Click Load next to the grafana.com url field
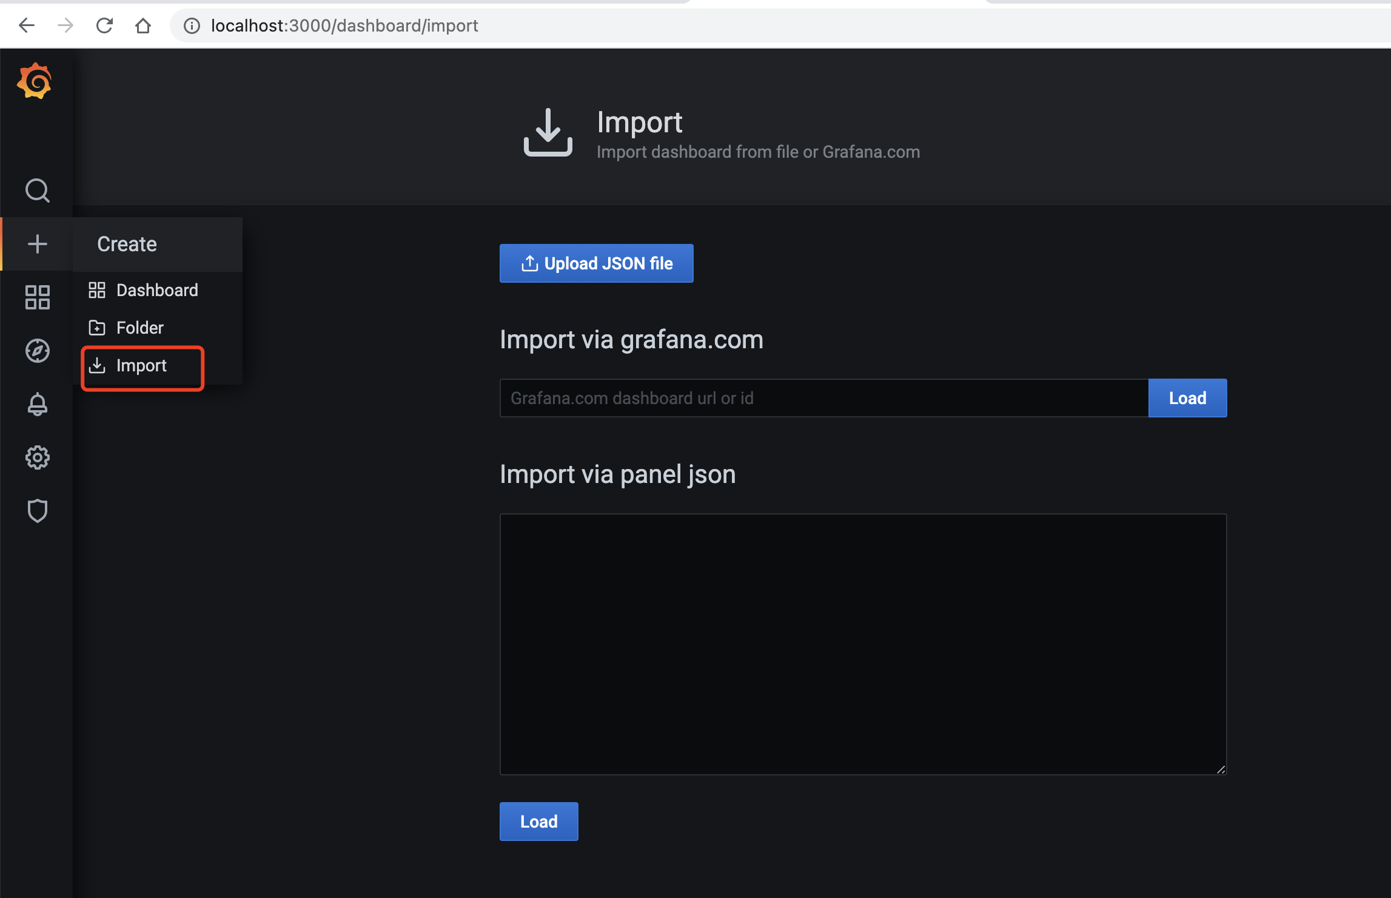 coord(1187,398)
